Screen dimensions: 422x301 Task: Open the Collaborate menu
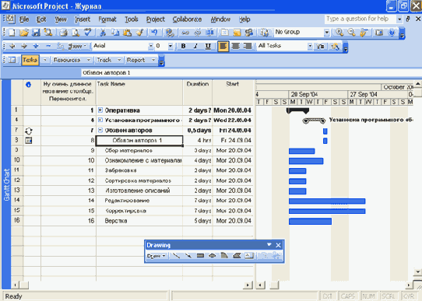(187, 19)
